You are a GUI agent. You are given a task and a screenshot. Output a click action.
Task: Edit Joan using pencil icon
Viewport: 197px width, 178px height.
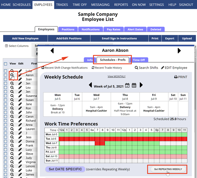(20, 79)
